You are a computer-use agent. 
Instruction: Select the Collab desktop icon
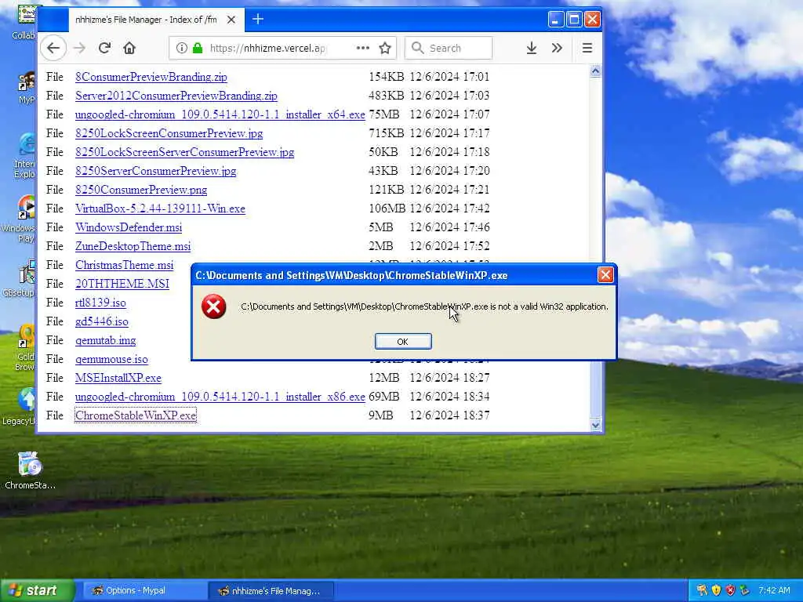(x=24, y=23)
